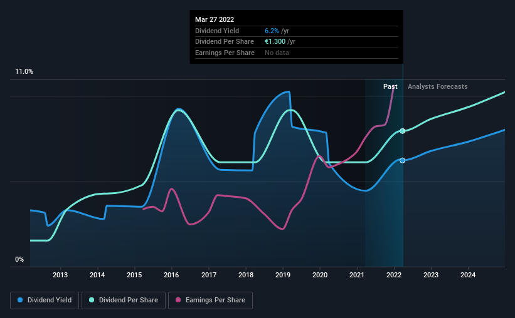
Task: Click the 11.0% y-axis label
Action: pos(24,72)
